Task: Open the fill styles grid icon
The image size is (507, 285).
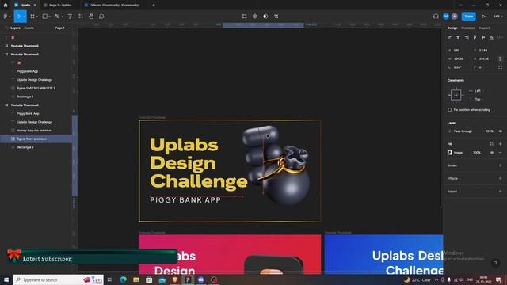Action: (491, 144)
